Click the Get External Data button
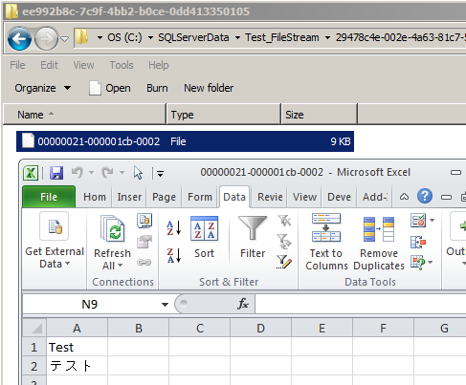The width and height of the screenshot is (466, 385). (55, 241)
